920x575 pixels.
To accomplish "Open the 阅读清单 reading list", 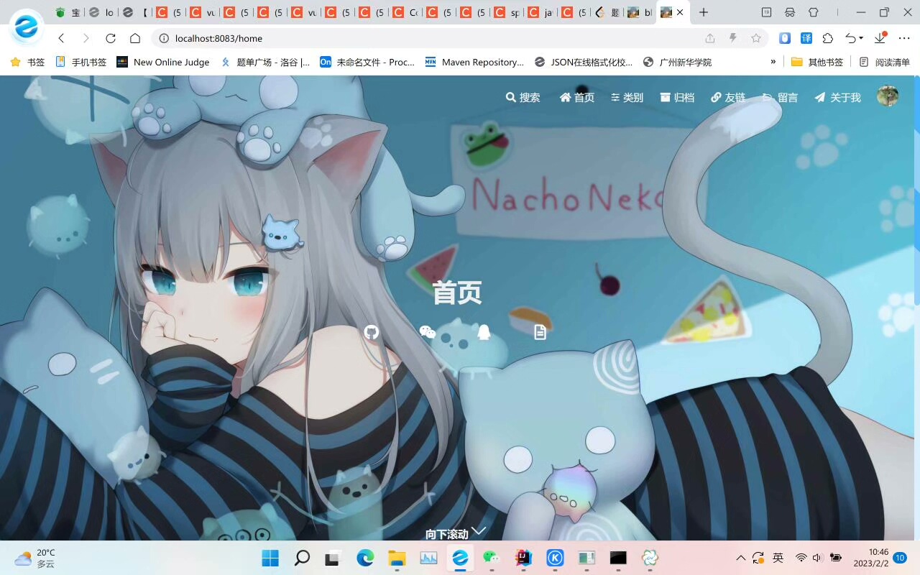I will click(x=884, y=62).
